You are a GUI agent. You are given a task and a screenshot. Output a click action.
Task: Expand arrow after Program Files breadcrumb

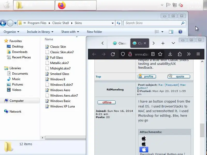tap(49, 23)
